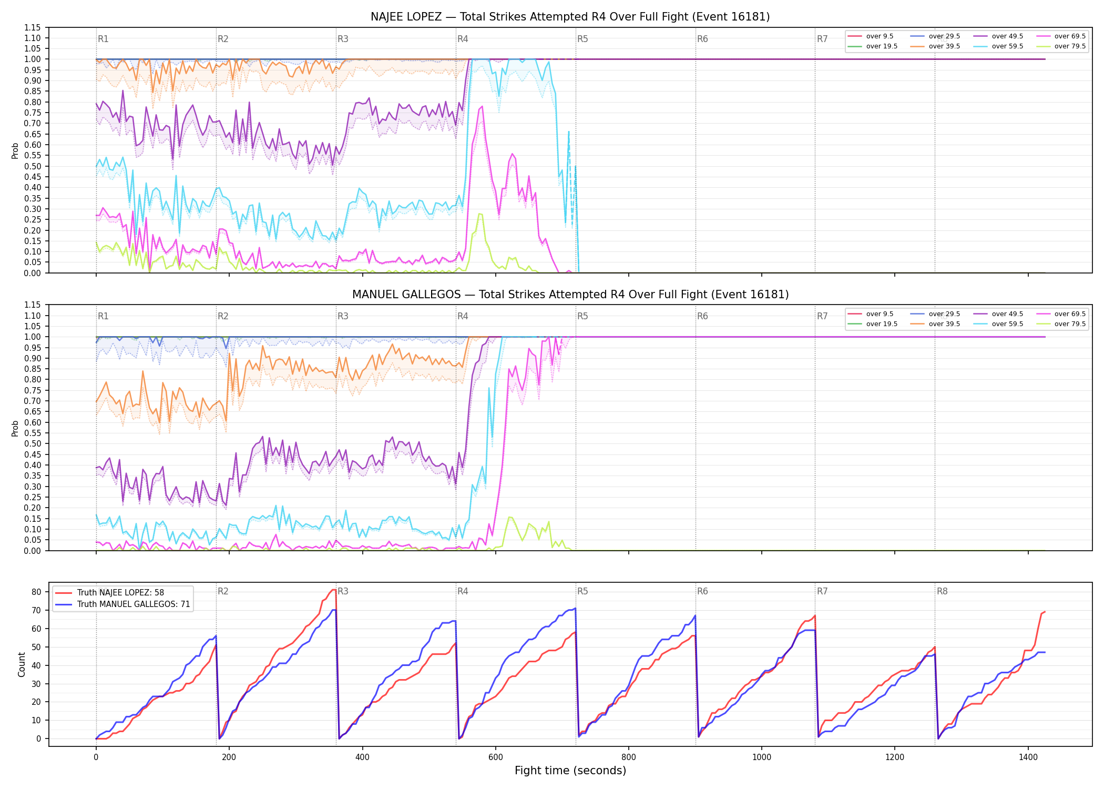The width and height of the screenshot is (1104, 789).
Task: Click the 1400 tick on the time axis
Action: coord(1028,757)
